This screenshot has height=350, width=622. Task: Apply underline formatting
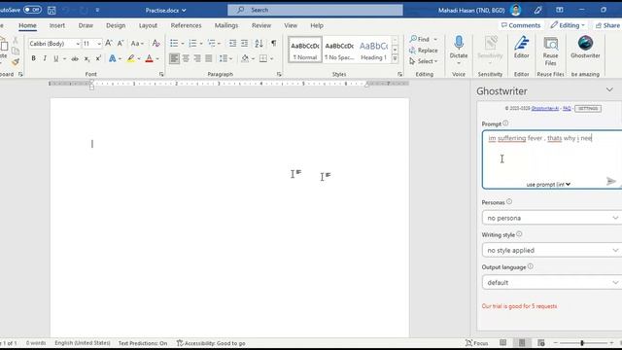(56, 58)
